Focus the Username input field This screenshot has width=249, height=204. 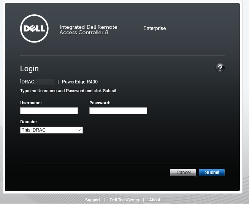(49, 111)
